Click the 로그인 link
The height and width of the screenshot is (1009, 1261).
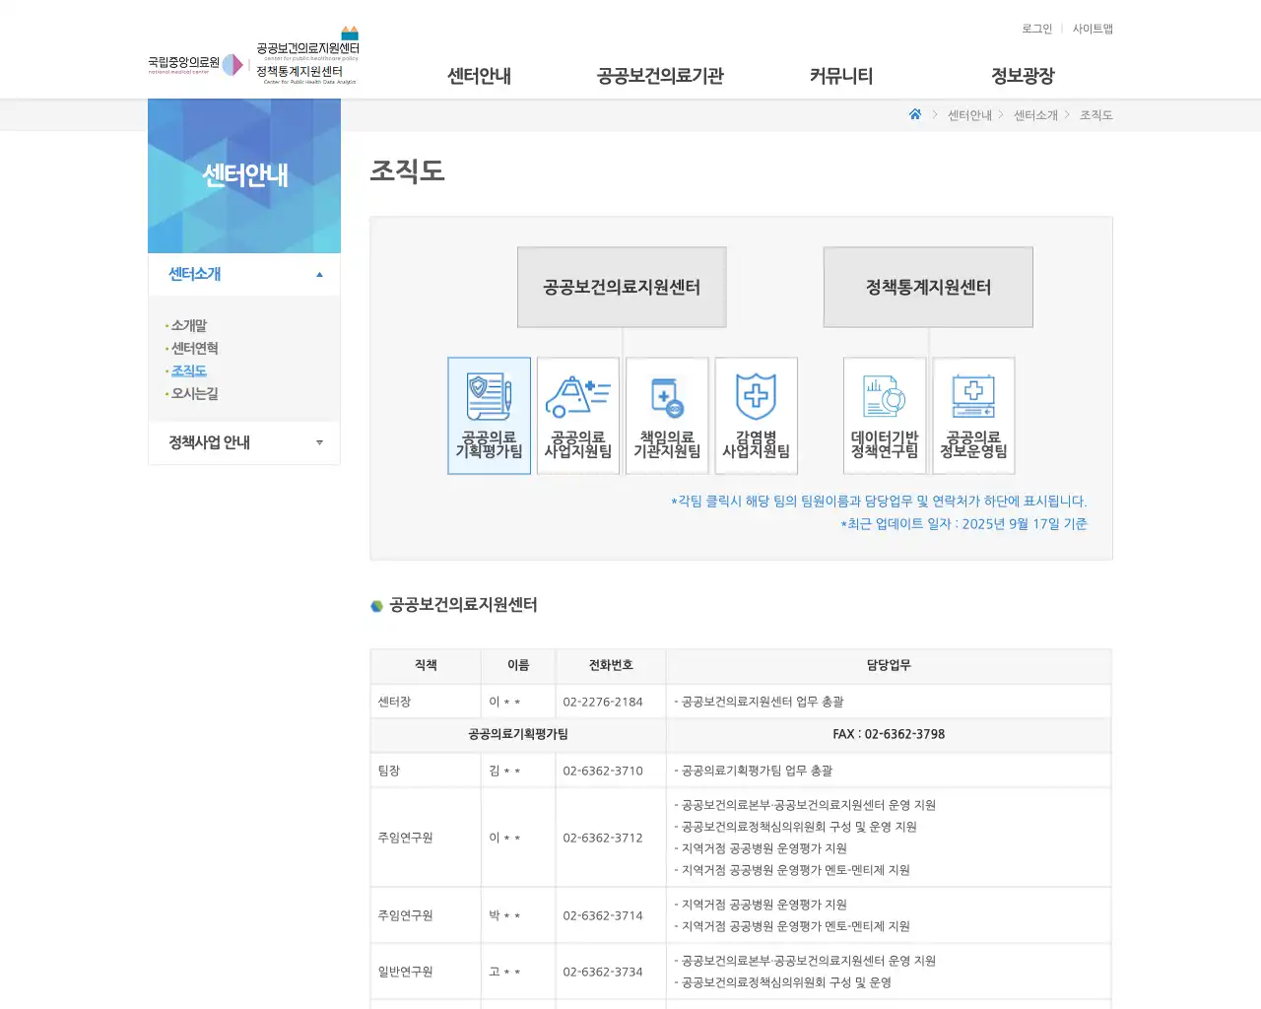tap(1035, 29)
